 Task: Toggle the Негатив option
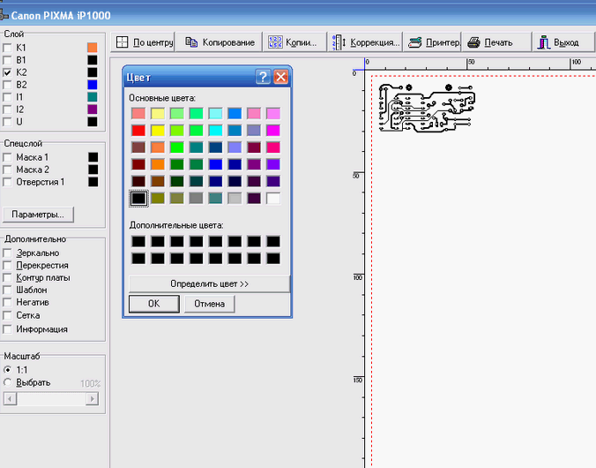(7, 302)
